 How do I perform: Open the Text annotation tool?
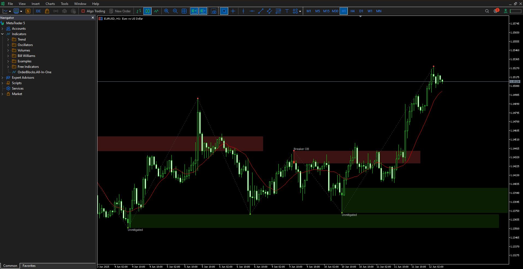[x=287, y=11]
